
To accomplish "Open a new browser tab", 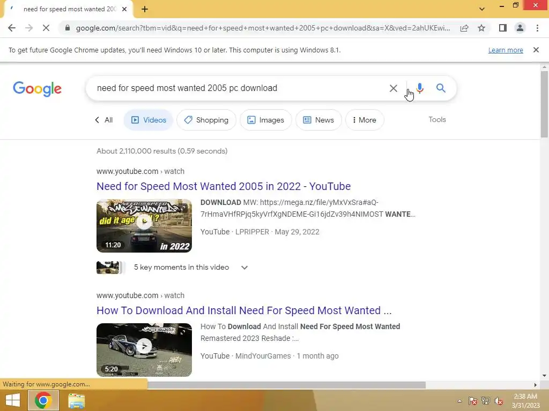I will 145,9.
